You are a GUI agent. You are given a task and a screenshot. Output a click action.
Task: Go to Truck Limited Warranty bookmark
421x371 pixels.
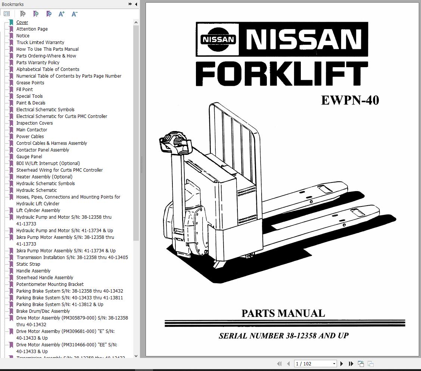[40, 43]
